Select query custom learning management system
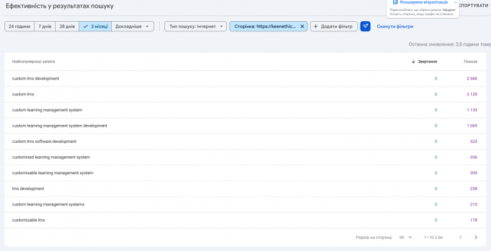The width and height of the screenshot is (491, 251). [245, 110]
